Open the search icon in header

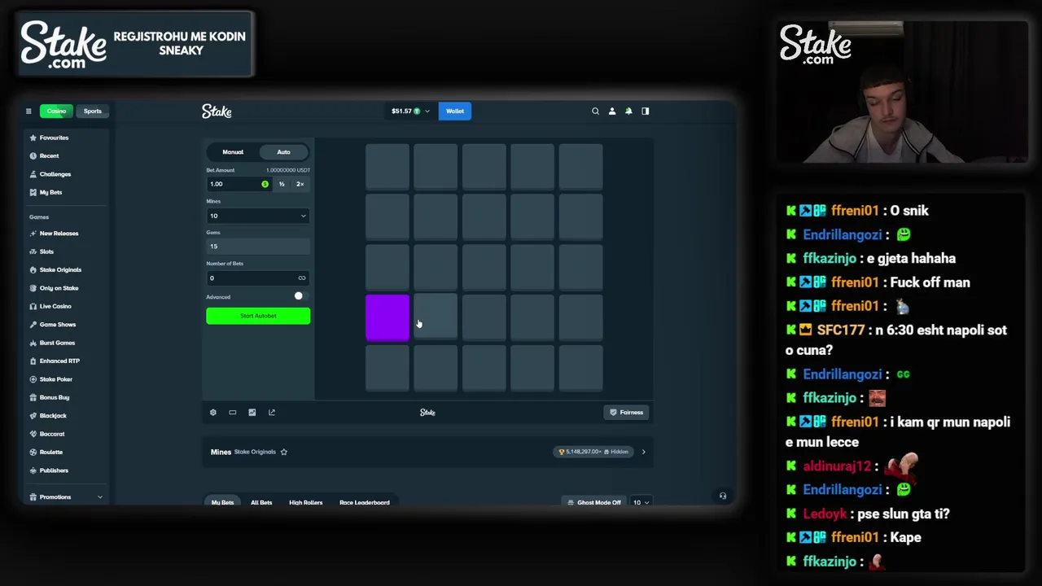(595, 111)
